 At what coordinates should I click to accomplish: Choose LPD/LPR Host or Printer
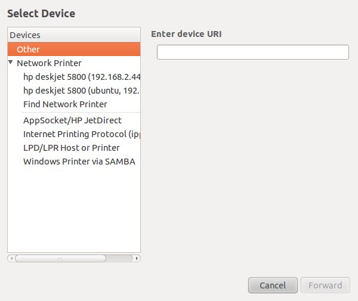[x=71, y=148]
